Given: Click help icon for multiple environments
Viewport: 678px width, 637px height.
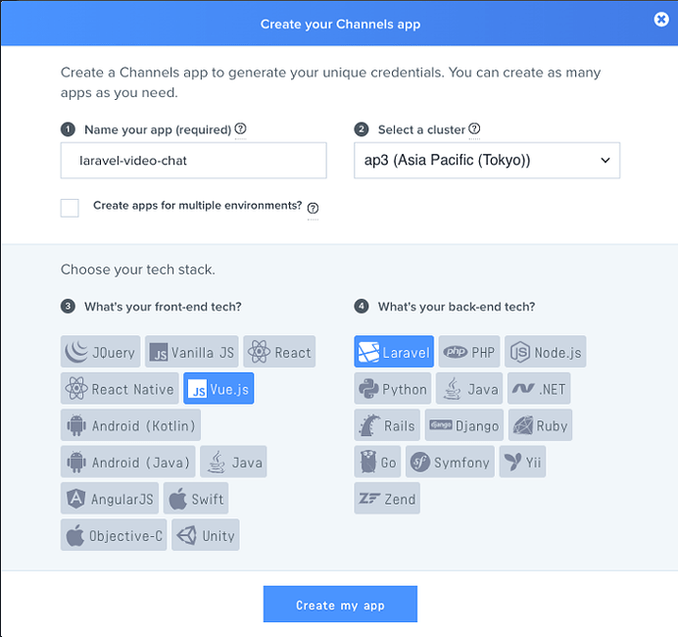Looking at the screenshot, I should pyautogui.click(x=314, y=209).
